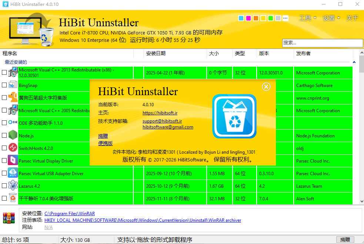Screen dimensions: 364x244
Task: Click the 捐赠 button in status bar
Action: click(345, 240)
